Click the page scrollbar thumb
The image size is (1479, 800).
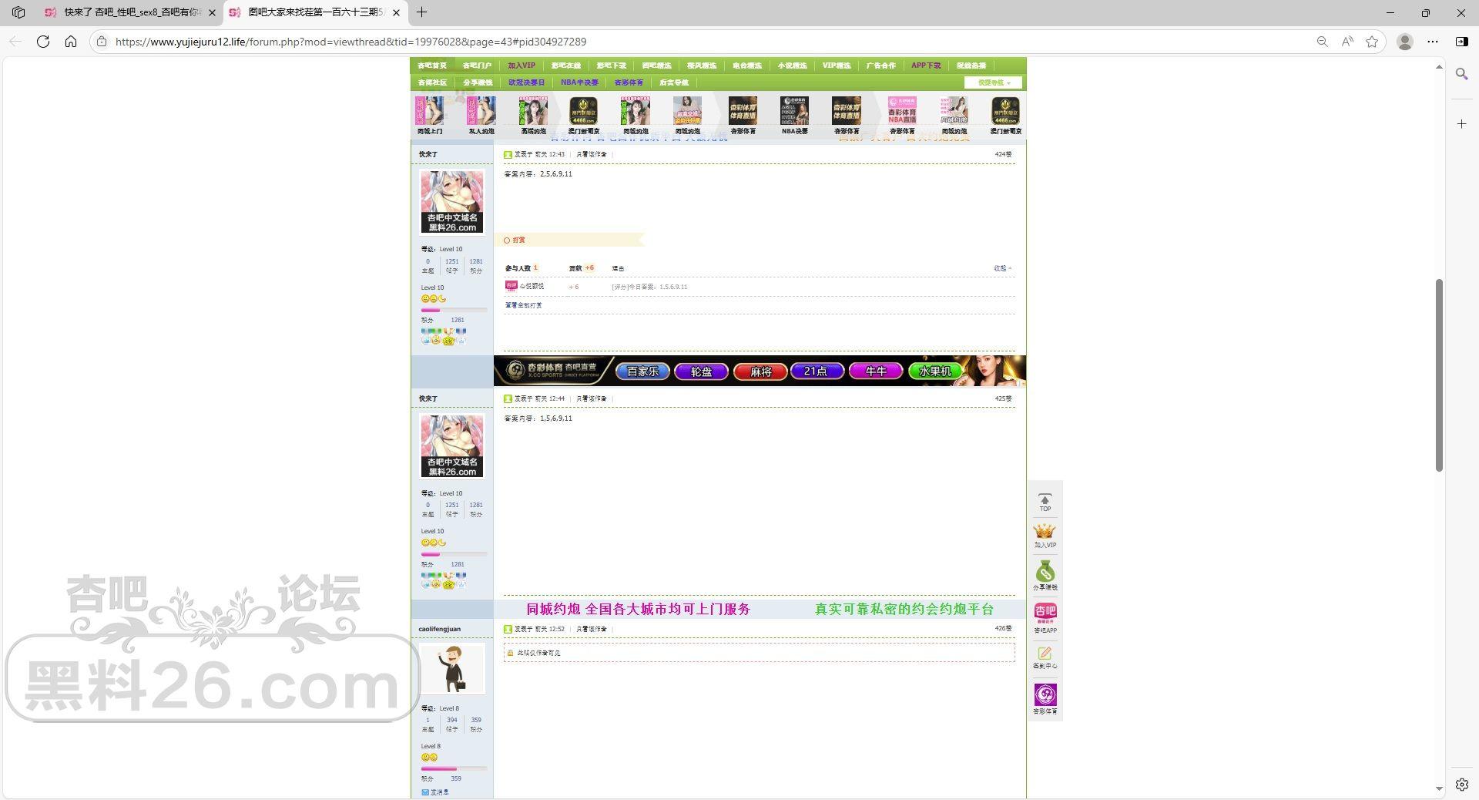(1439, 375)
